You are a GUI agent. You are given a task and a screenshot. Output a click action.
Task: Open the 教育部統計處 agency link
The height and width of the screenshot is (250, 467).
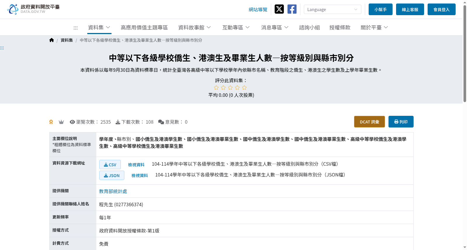coord(113,191)
